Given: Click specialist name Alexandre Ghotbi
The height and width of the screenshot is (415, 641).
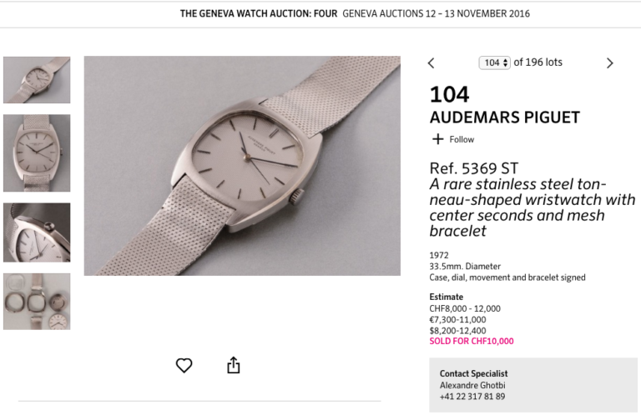Looking at the screenshot, I should pyautogui.click(x=472, y=385).
